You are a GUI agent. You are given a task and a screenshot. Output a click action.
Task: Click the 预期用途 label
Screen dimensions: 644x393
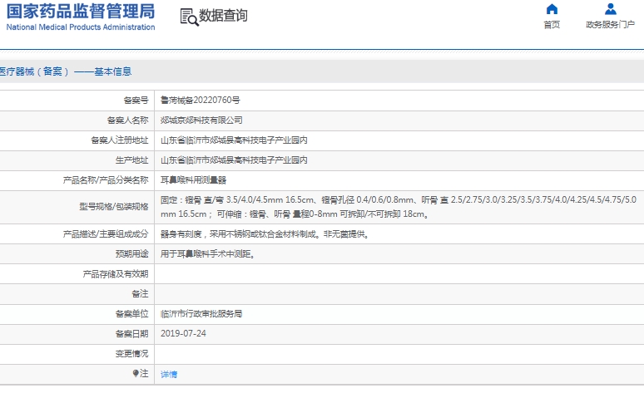click(131, 254)
